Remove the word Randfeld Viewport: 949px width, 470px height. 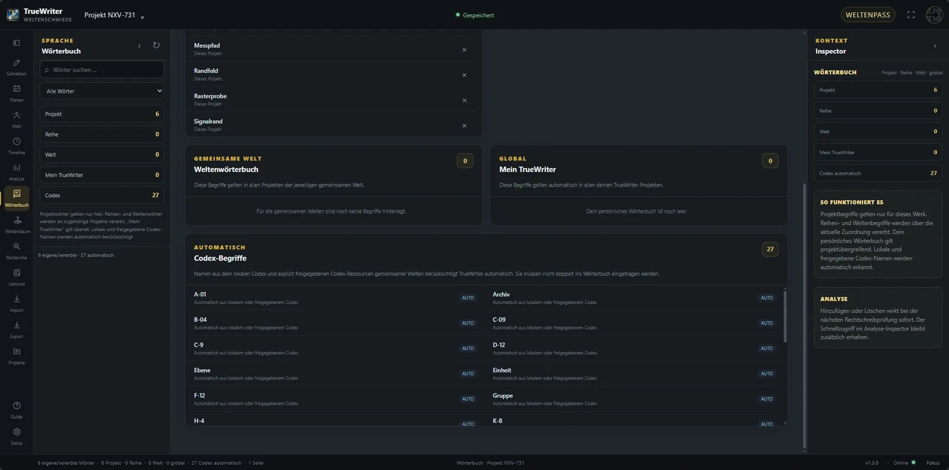(x=464, y=75)
